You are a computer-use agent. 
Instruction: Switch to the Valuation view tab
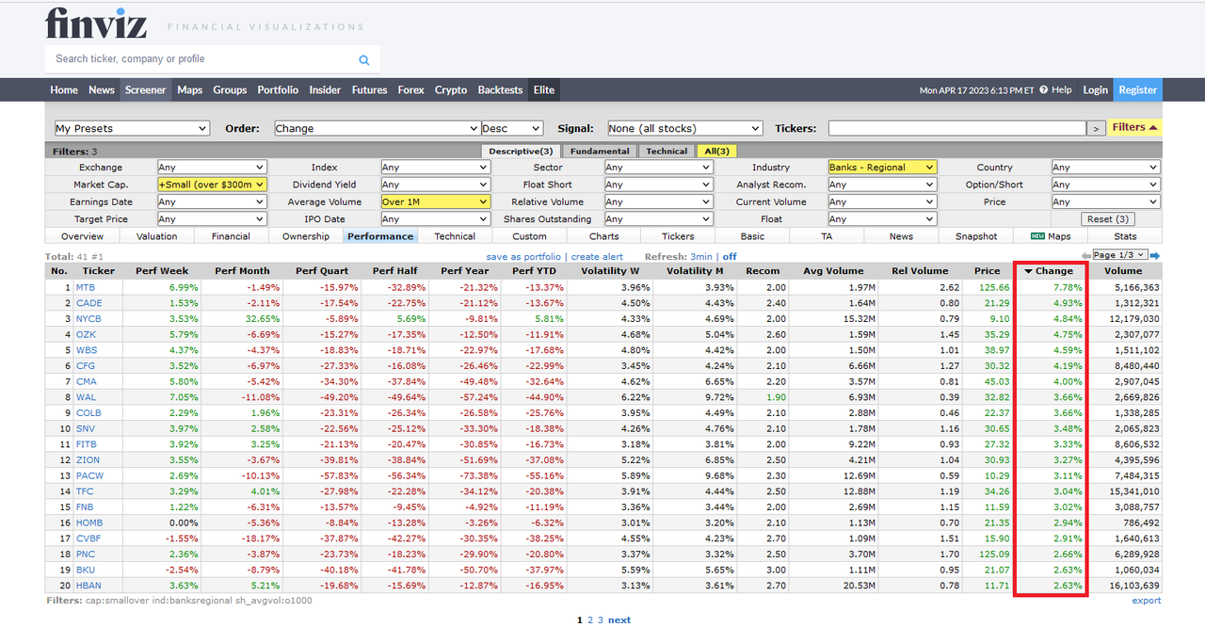(x=156, y=236)
